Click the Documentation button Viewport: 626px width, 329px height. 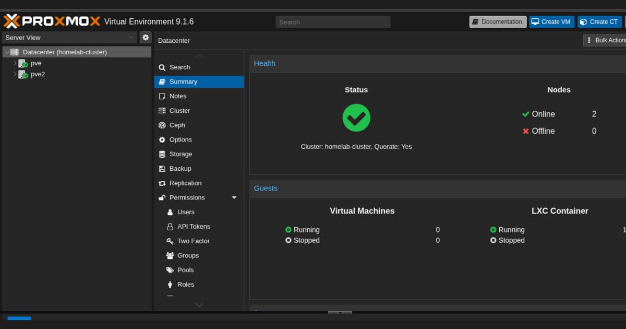(x=497, y=22)
